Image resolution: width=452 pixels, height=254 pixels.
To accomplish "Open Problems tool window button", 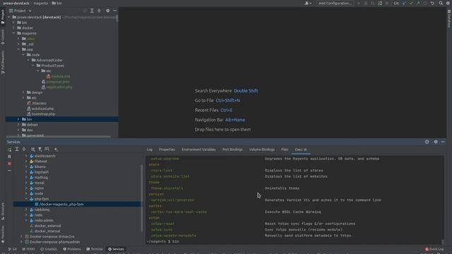I will [72, 249].
